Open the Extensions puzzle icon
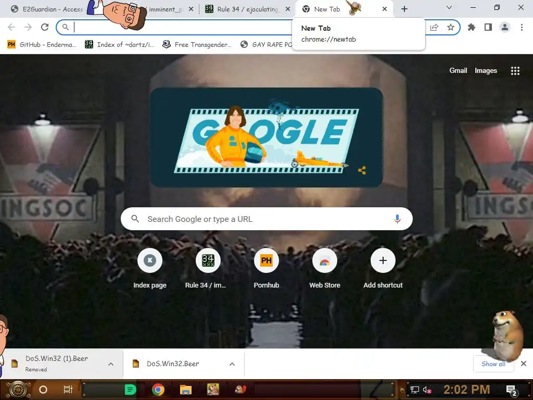The height and width of the screenshot is (400, 533). point(472,27)
